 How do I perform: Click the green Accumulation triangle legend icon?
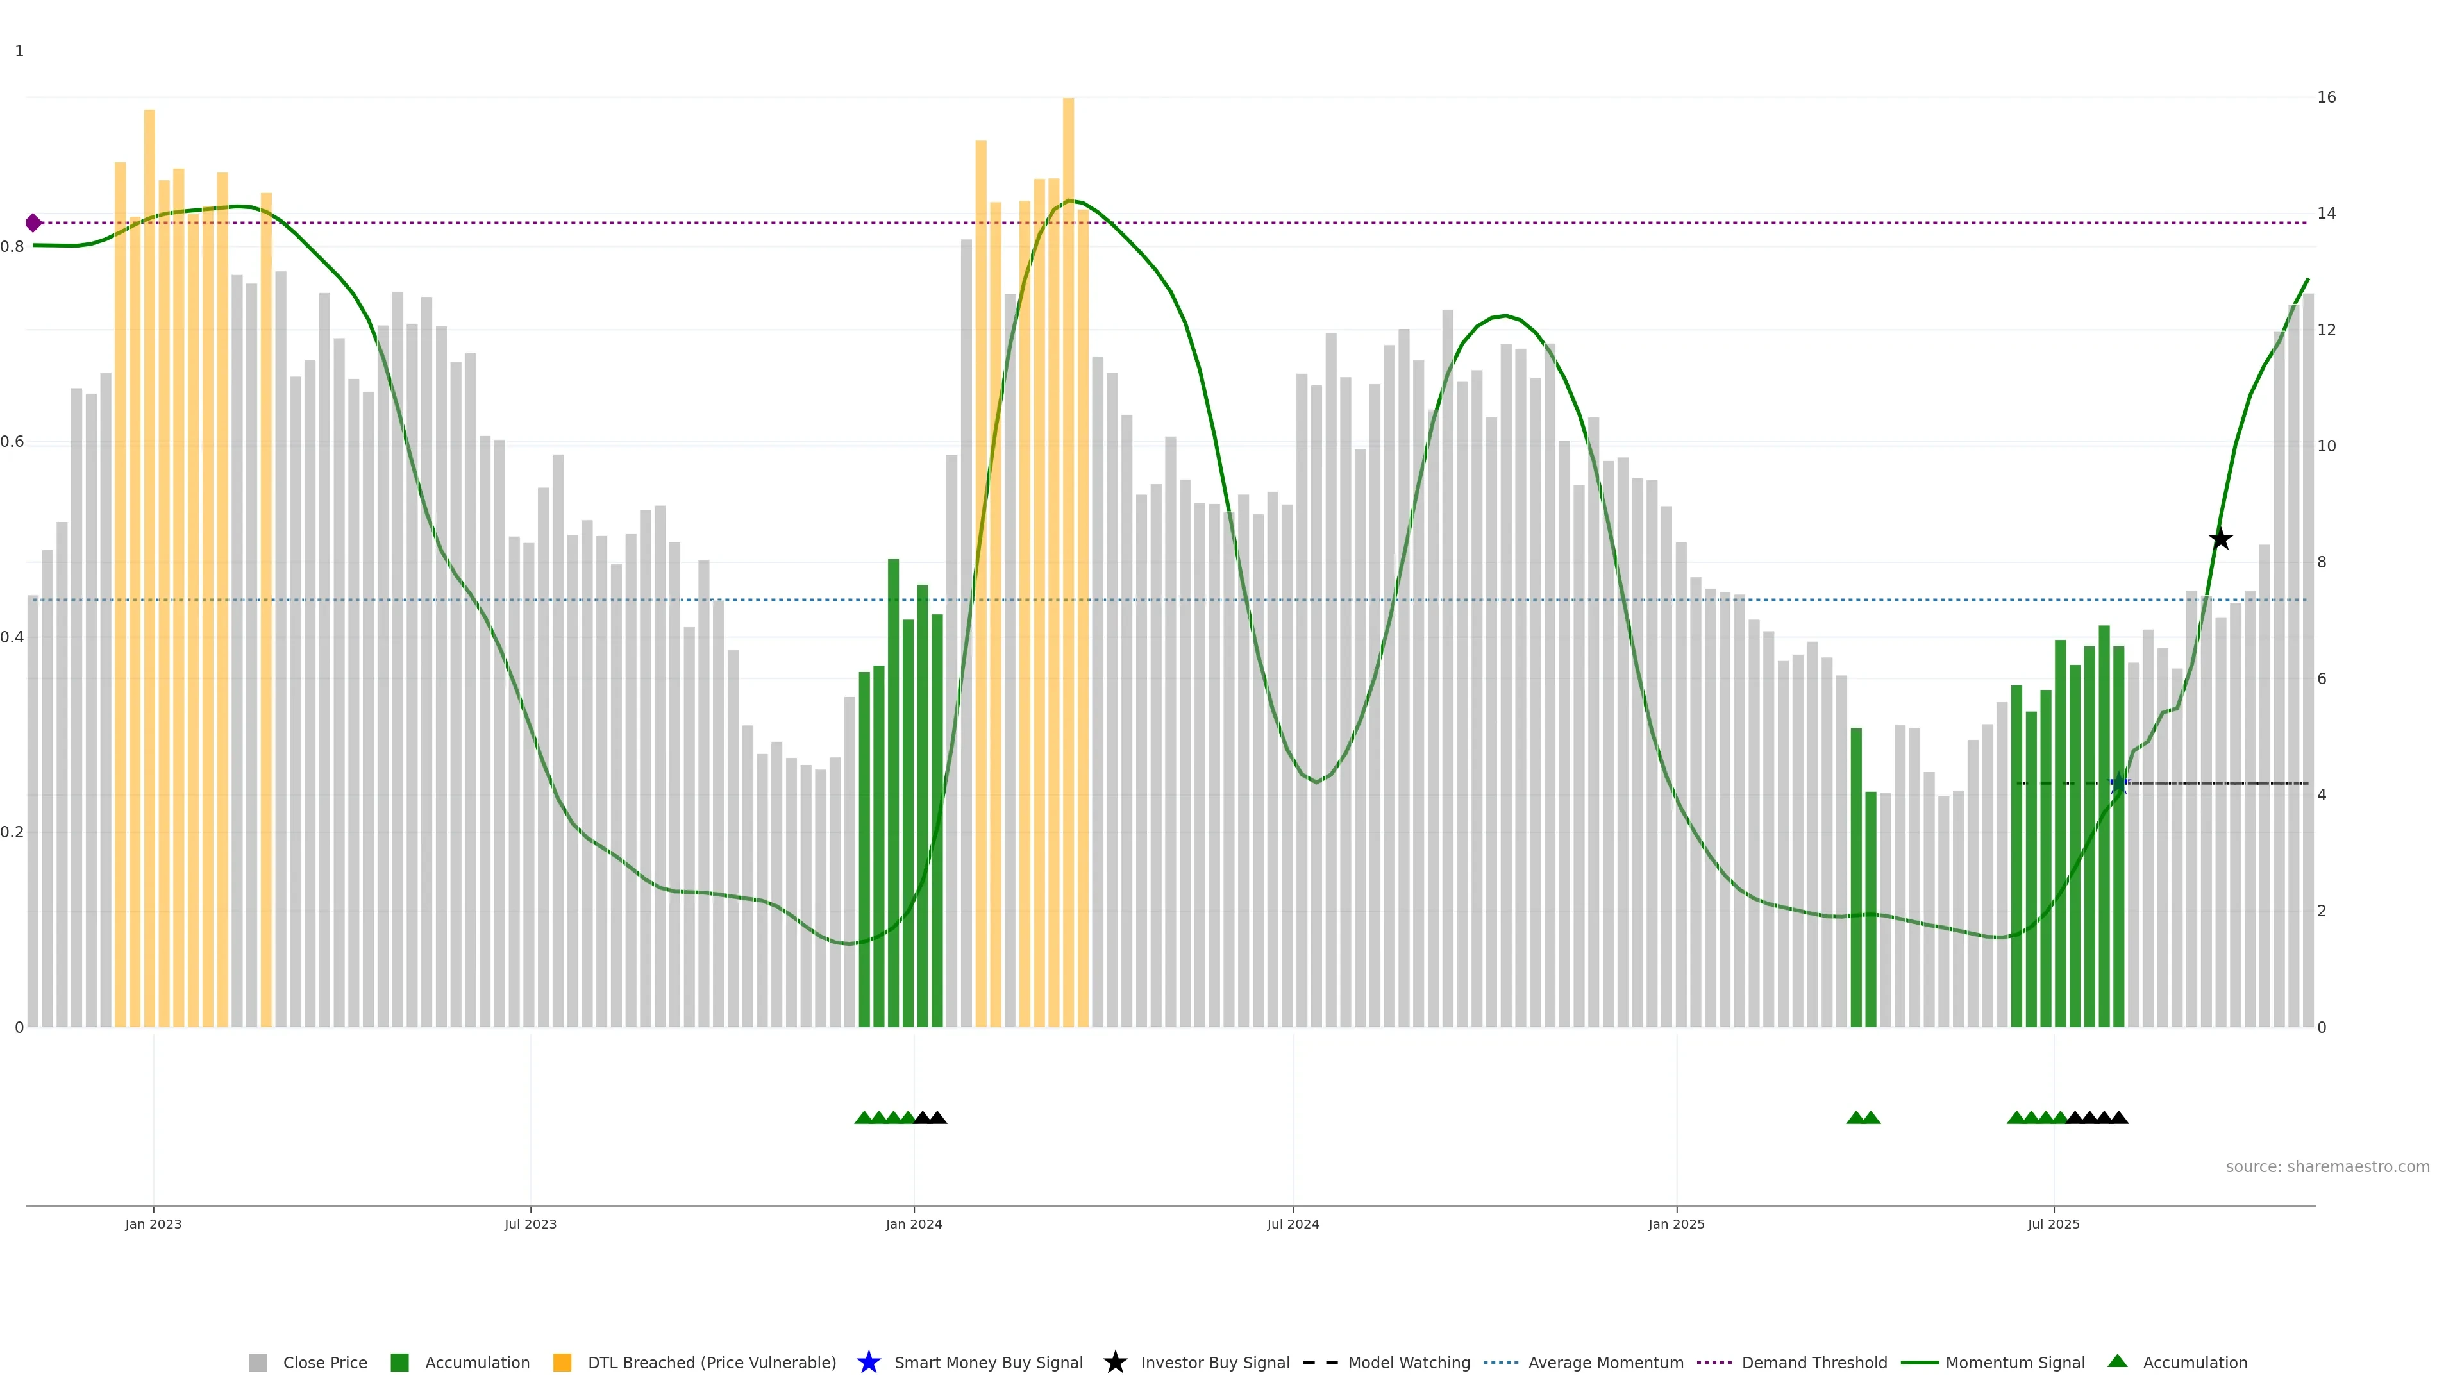2117,1361
